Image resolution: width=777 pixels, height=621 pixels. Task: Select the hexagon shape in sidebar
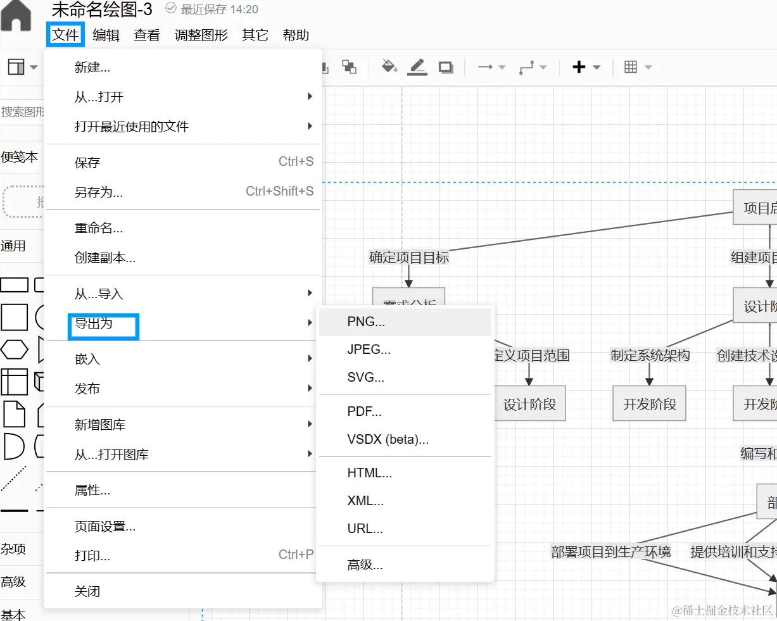pos(15,349)
